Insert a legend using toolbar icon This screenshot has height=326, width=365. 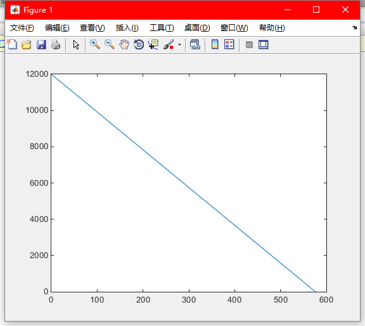(x=229, y=44)
